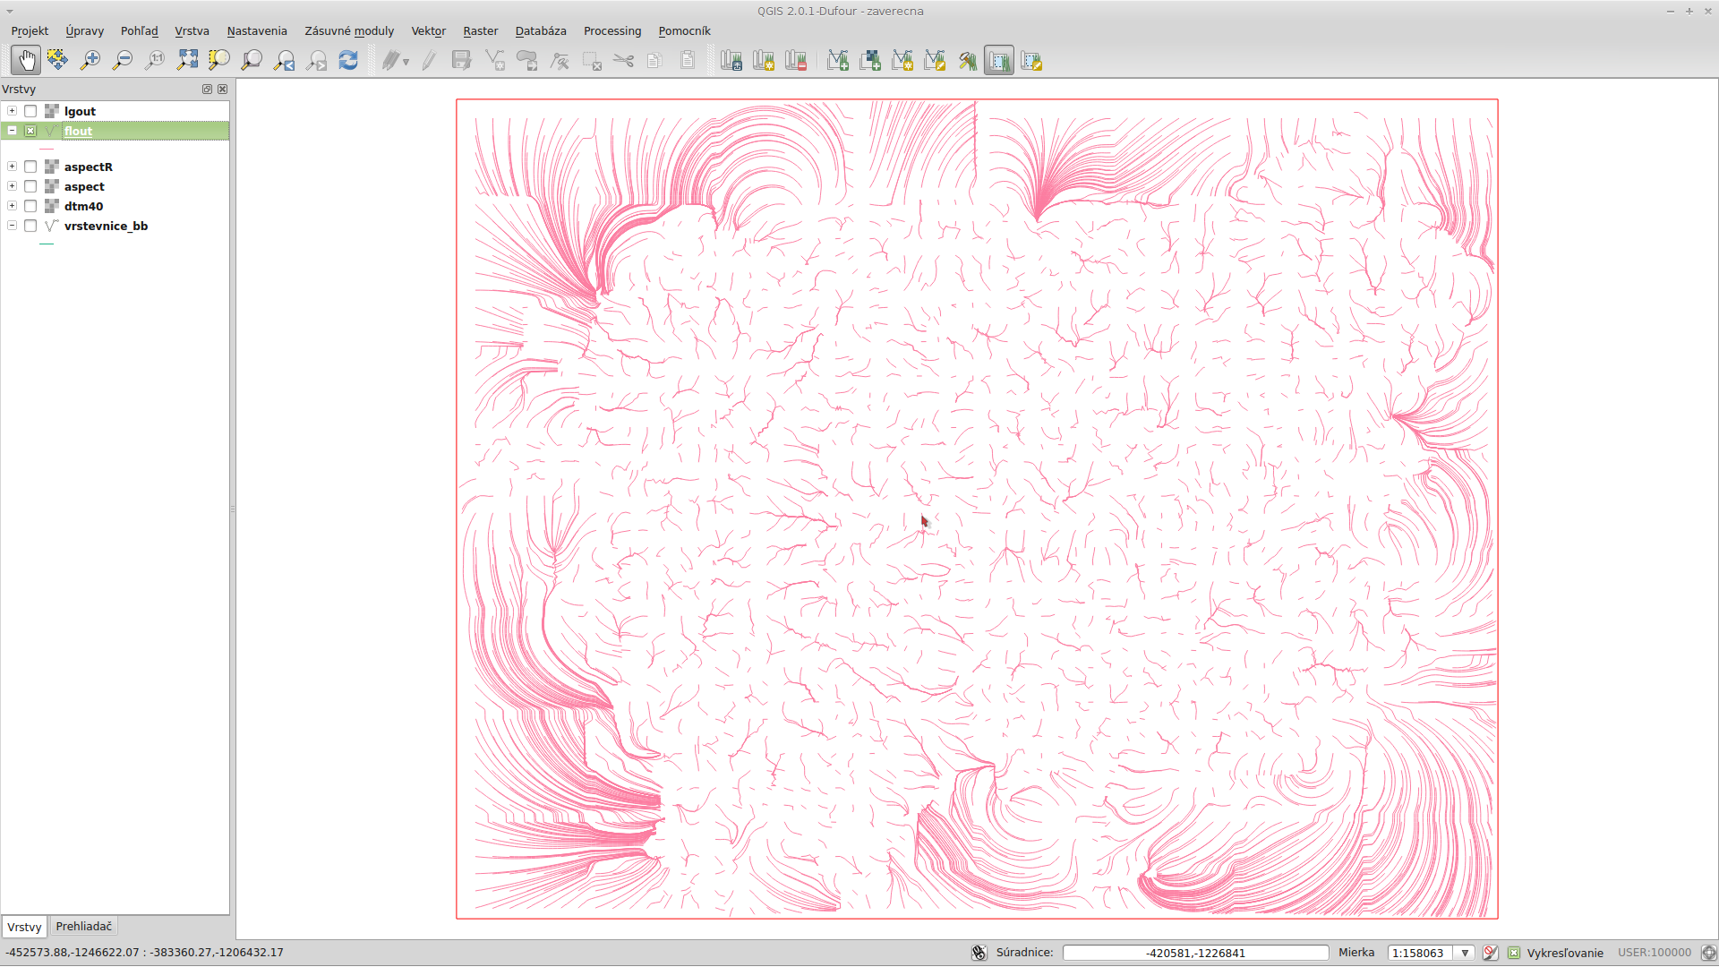Open the CRS status globe icon
Screen dimensions: 1719x967
[x=1708, y=953]
